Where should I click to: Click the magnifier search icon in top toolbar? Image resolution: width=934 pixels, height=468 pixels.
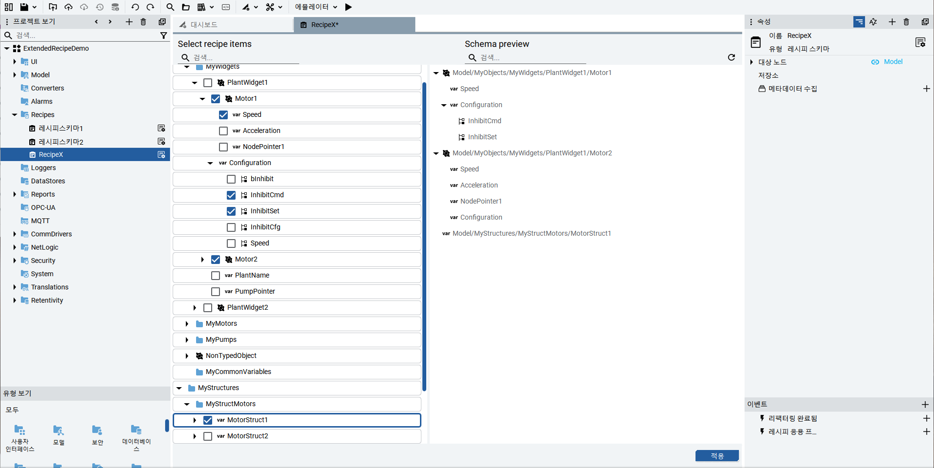[170, 7]
